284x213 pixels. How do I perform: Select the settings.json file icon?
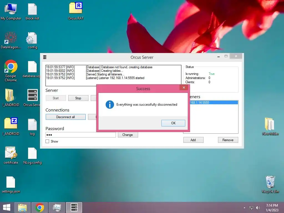11,184
